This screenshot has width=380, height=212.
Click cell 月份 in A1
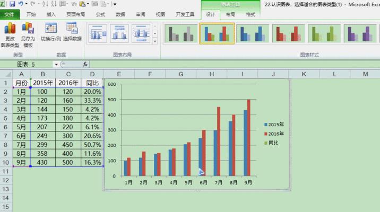tap(21, 83)
